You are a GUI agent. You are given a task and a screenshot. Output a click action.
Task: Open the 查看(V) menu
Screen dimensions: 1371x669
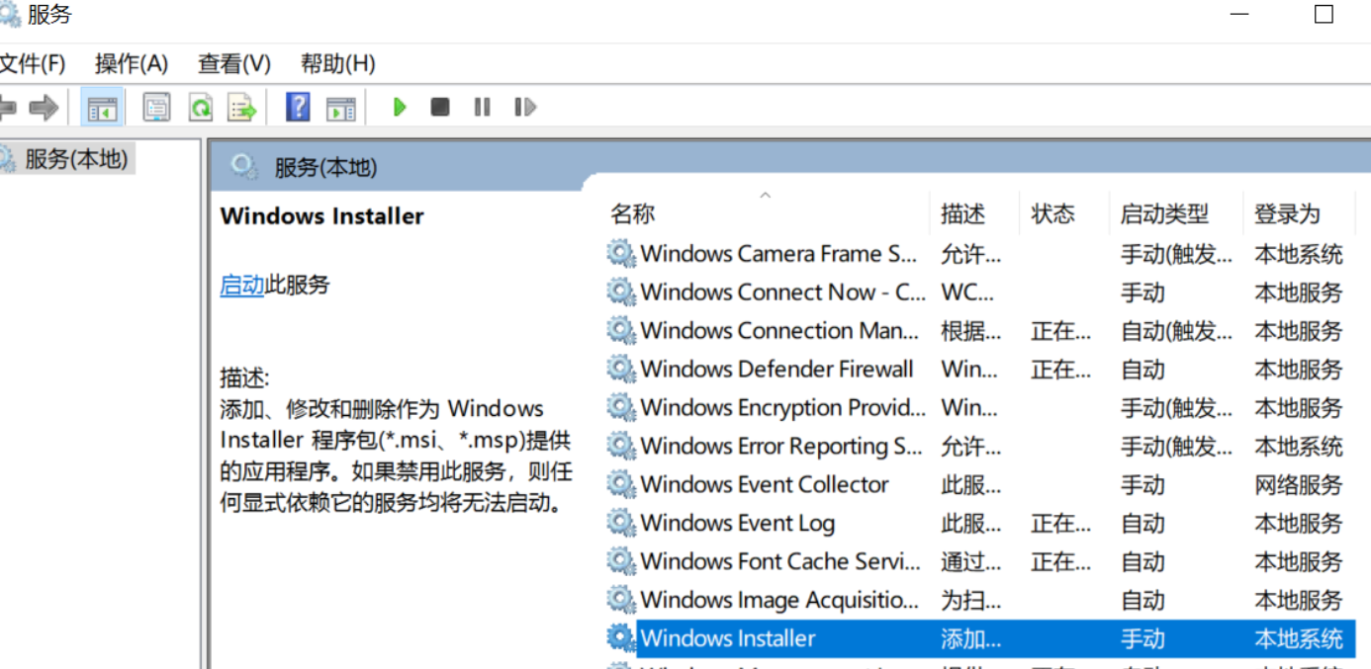pos(234,64)
